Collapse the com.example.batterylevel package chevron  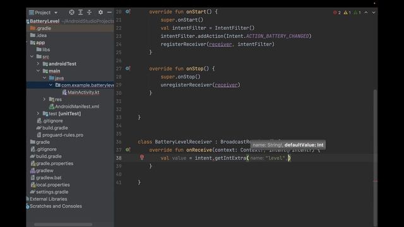click(x=50, y=84)
